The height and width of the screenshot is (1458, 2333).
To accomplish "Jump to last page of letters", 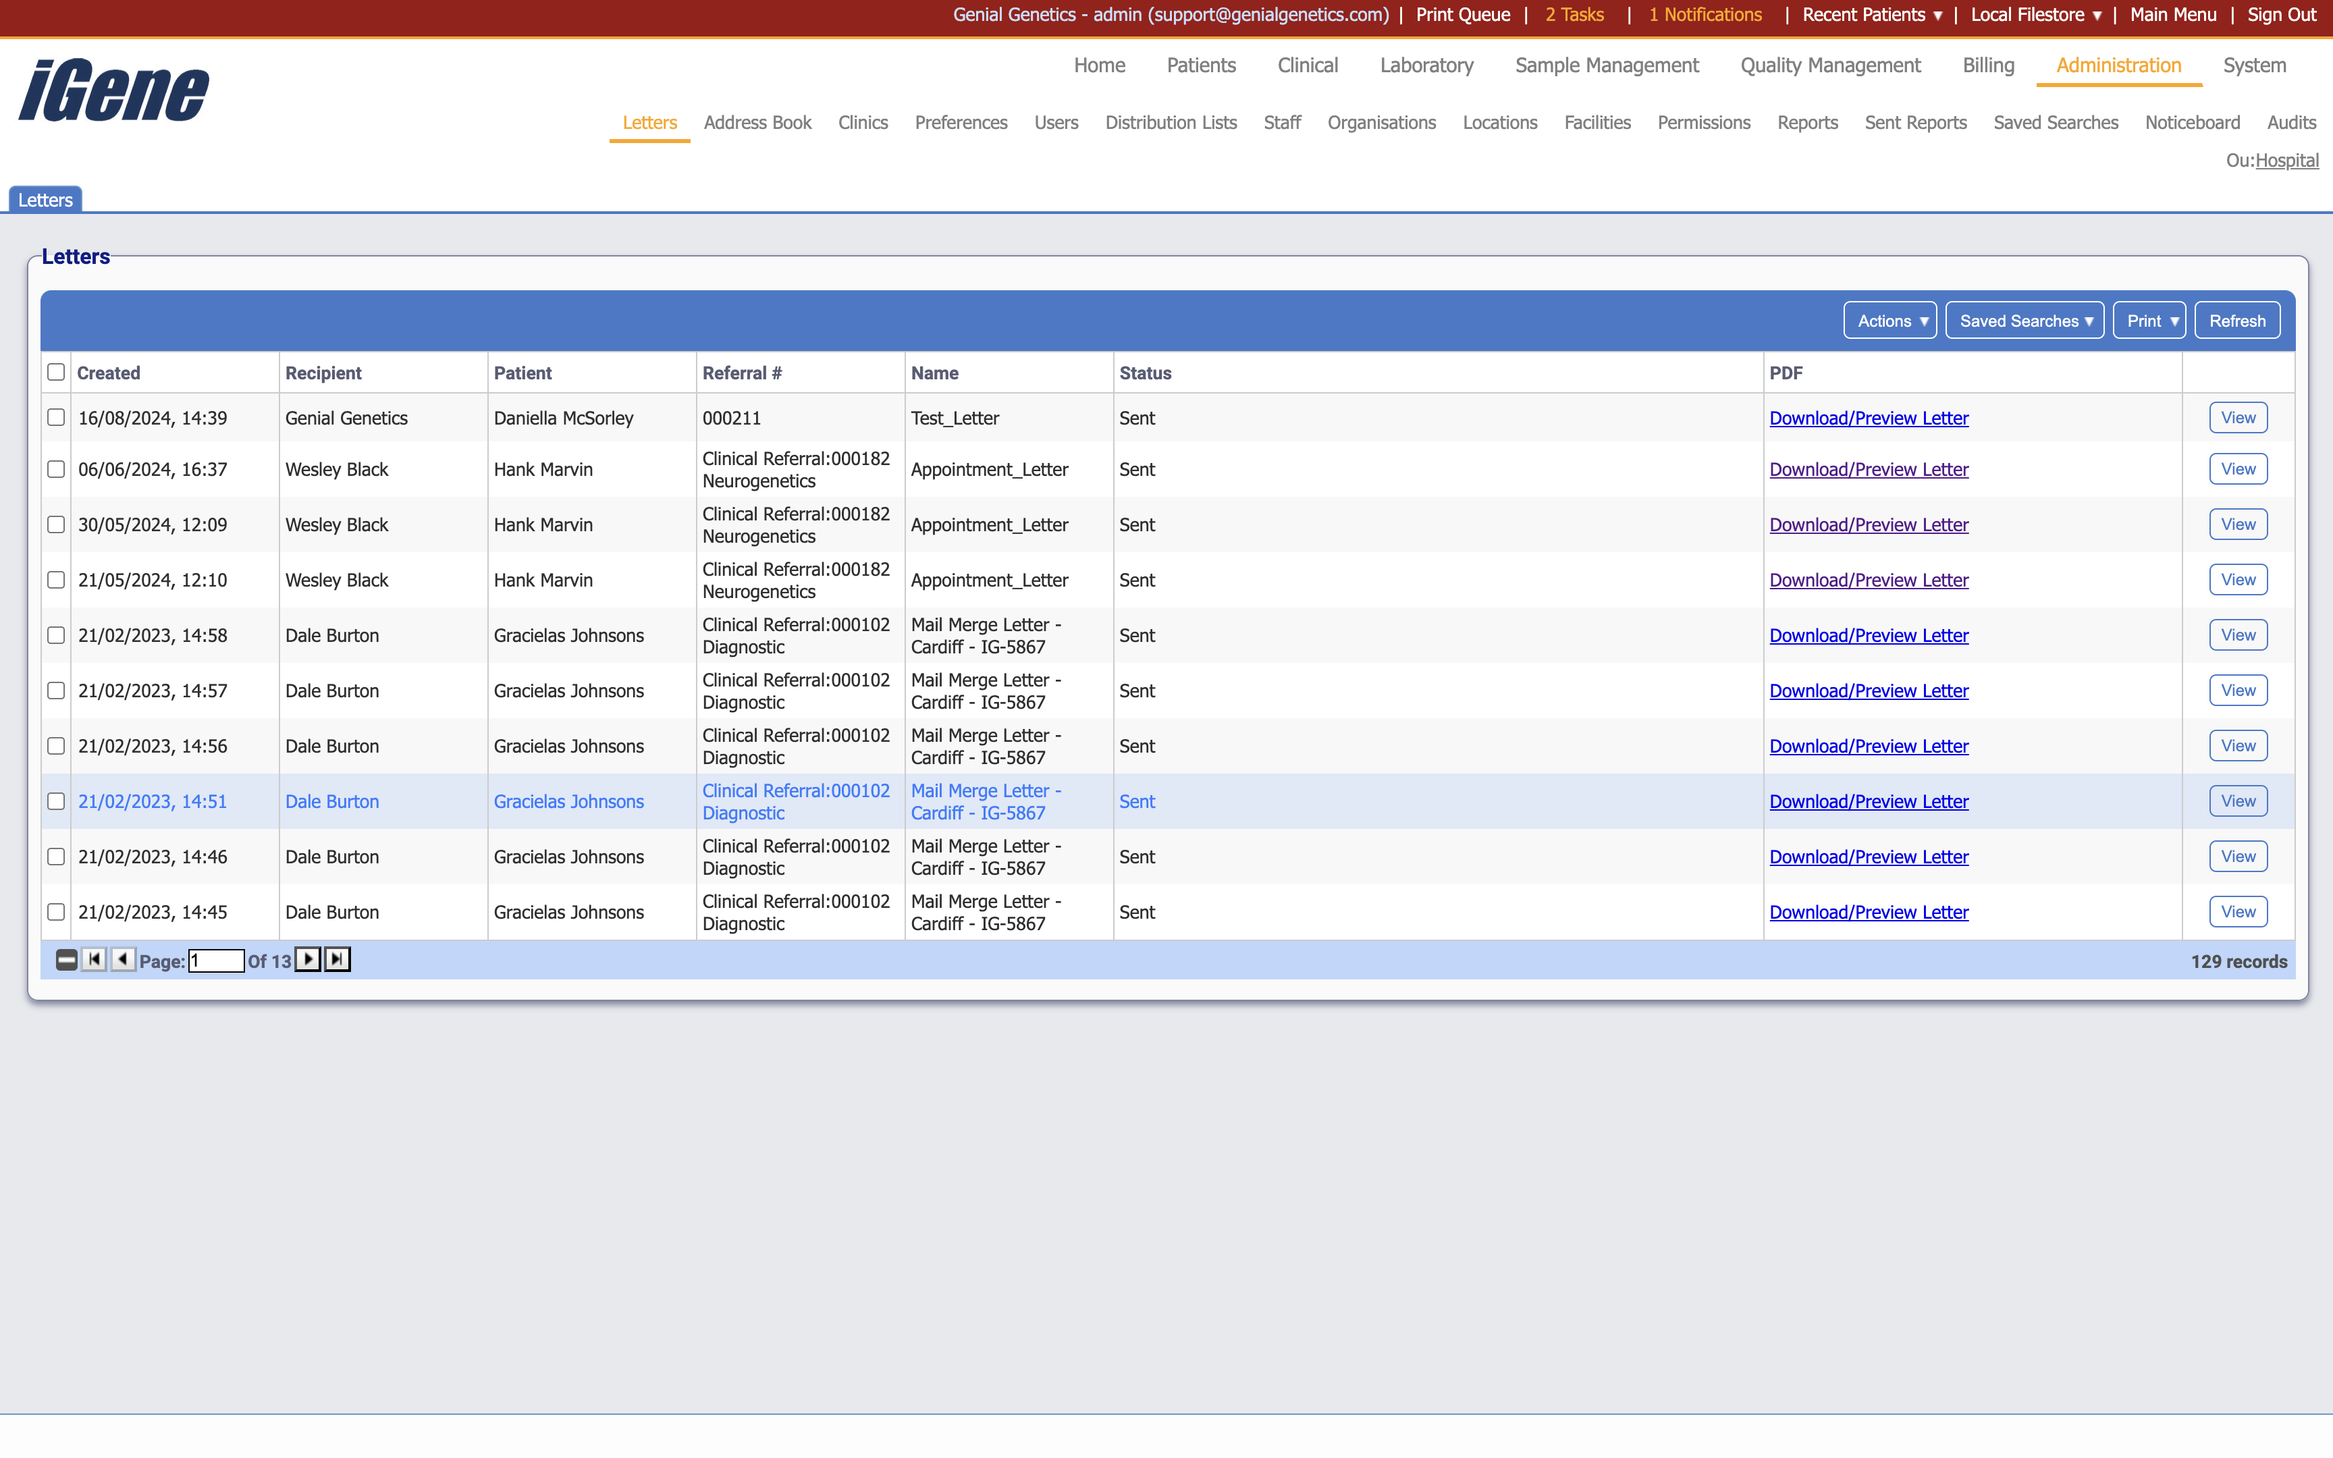I will coord(338,959).
